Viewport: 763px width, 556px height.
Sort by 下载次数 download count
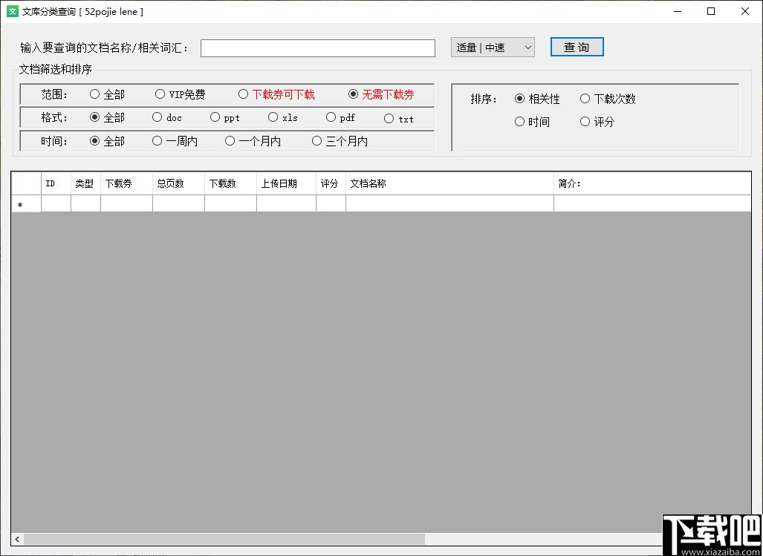pos(608,99)
